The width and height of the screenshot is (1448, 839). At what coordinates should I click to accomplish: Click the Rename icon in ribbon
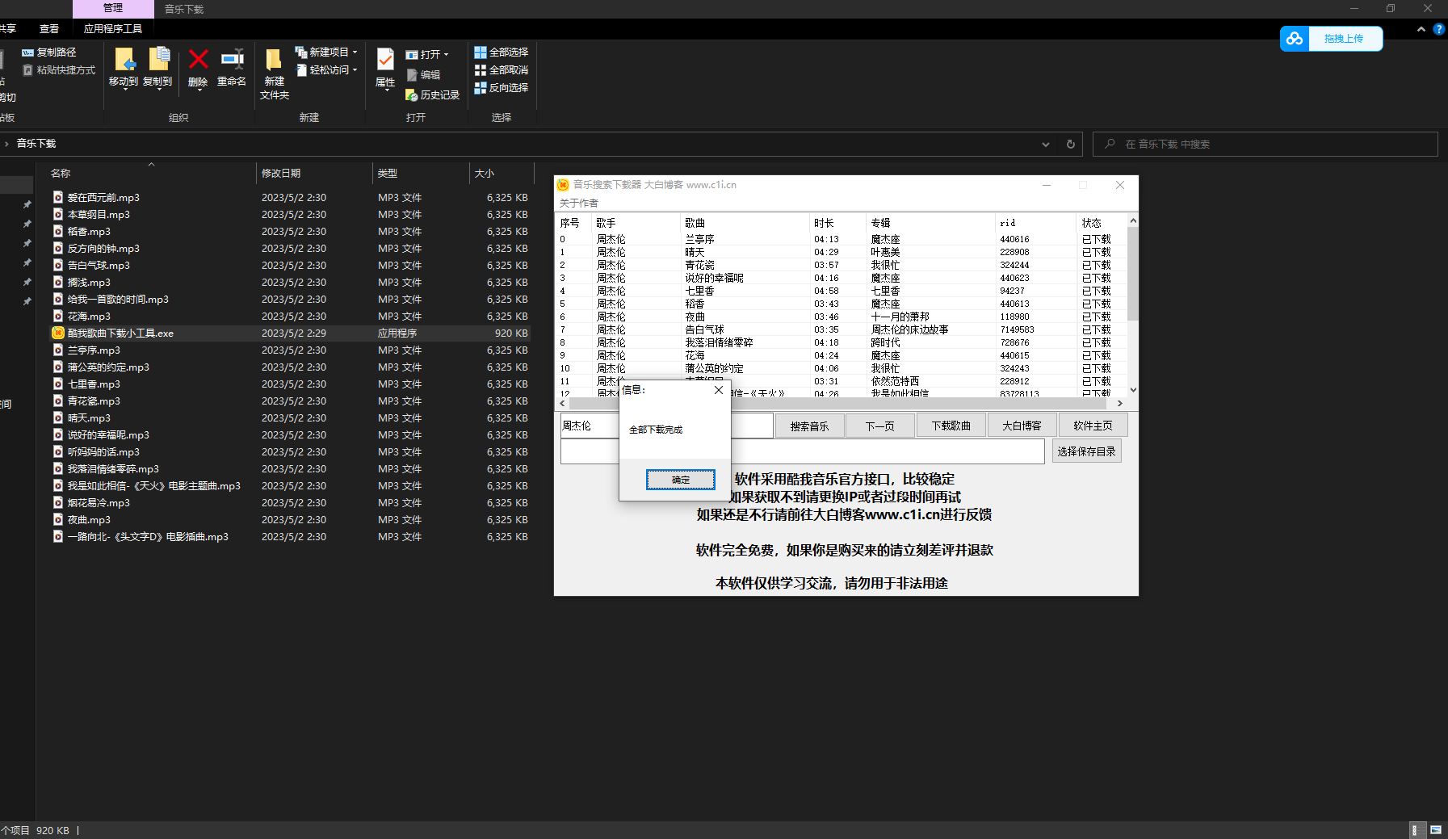point(232,61)
